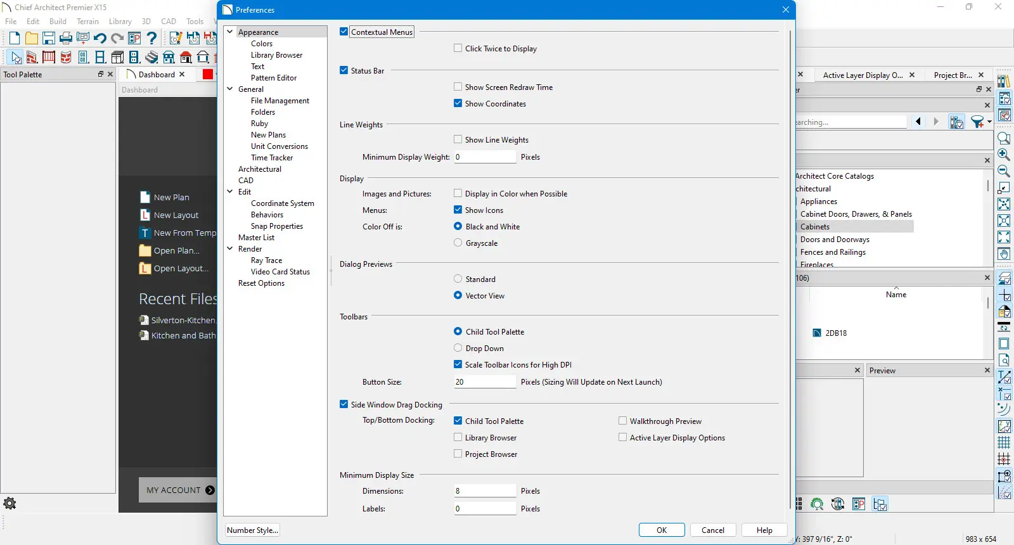Collapse the Render tree category

click(230, 248)
